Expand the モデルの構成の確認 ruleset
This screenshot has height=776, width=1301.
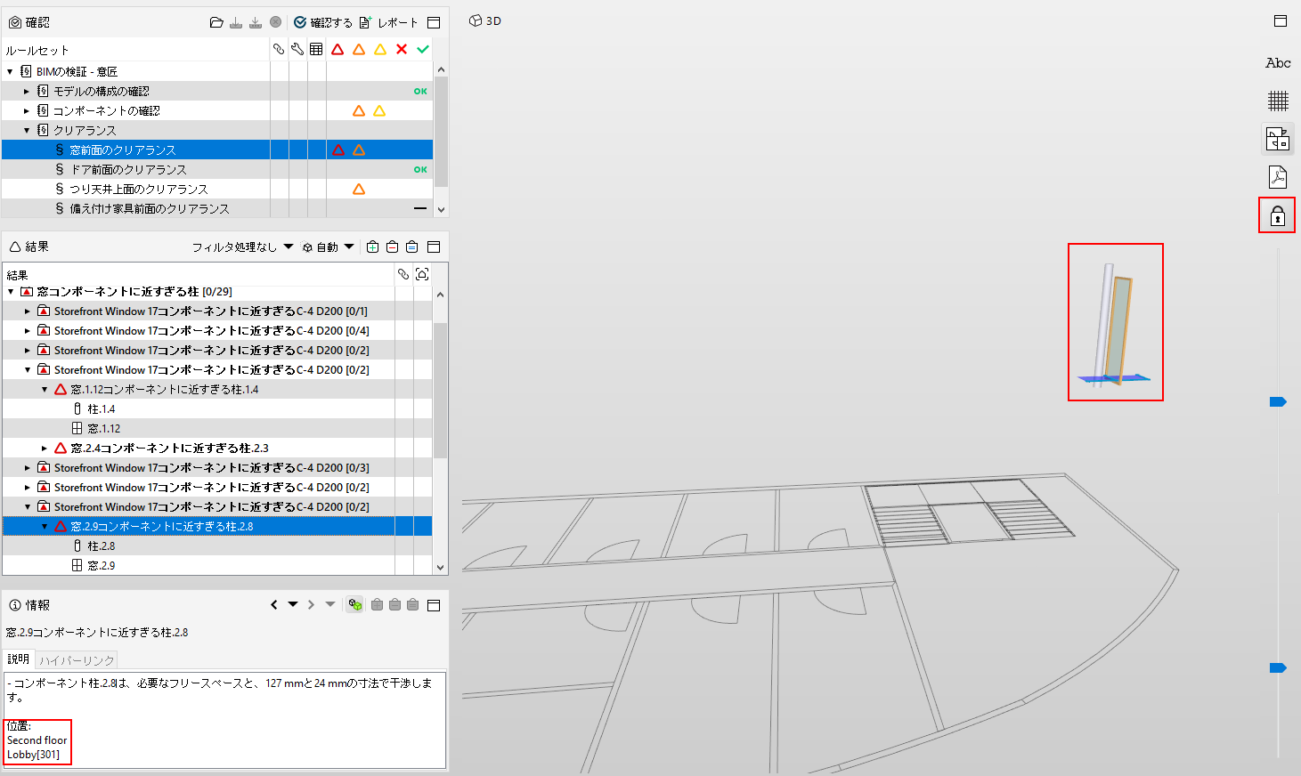click(27, 91)
